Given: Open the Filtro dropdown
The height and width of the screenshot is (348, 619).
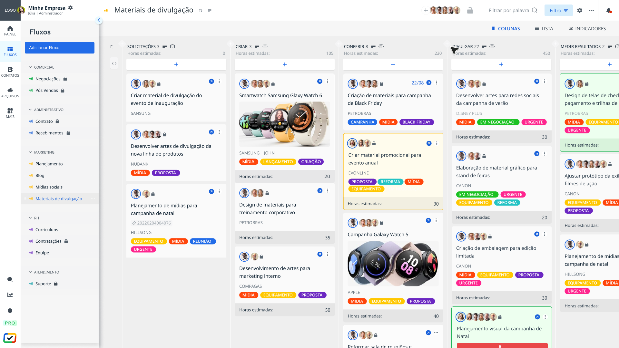Looking at the screenshot, I should click(x=558, y=10).
